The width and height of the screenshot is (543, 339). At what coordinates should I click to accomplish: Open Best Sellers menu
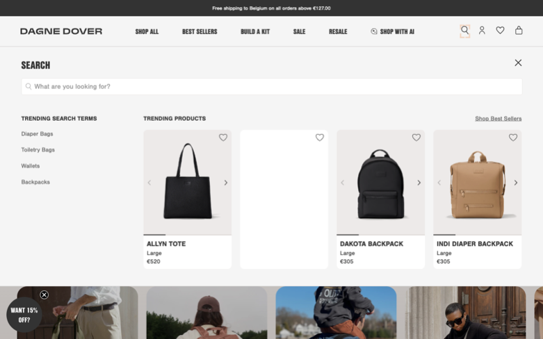click(200, 31)
